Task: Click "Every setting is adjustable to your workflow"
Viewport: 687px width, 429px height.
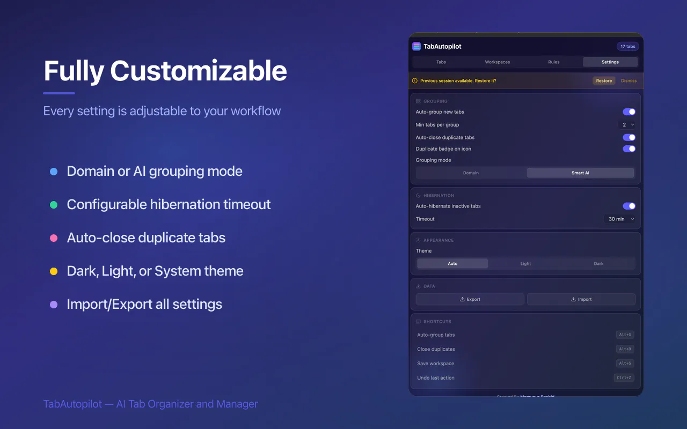Action: 162,111
